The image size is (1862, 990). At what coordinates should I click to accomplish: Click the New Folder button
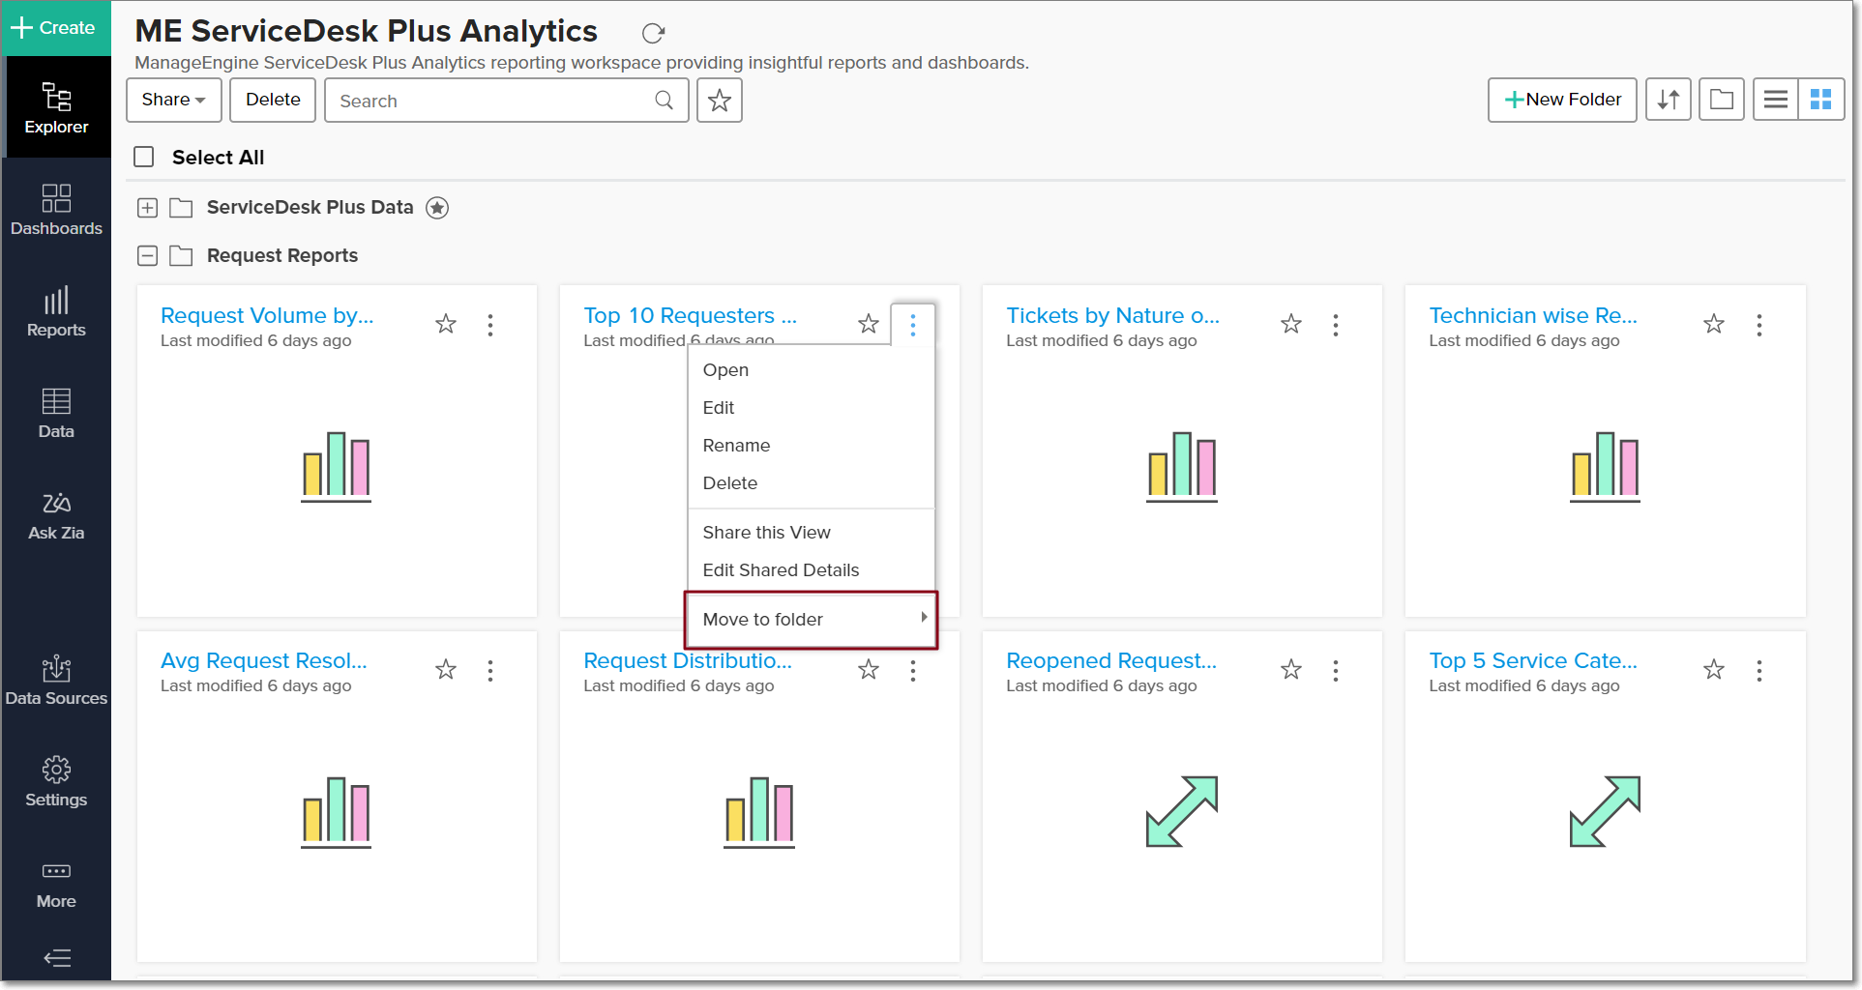click(1562, 100)
